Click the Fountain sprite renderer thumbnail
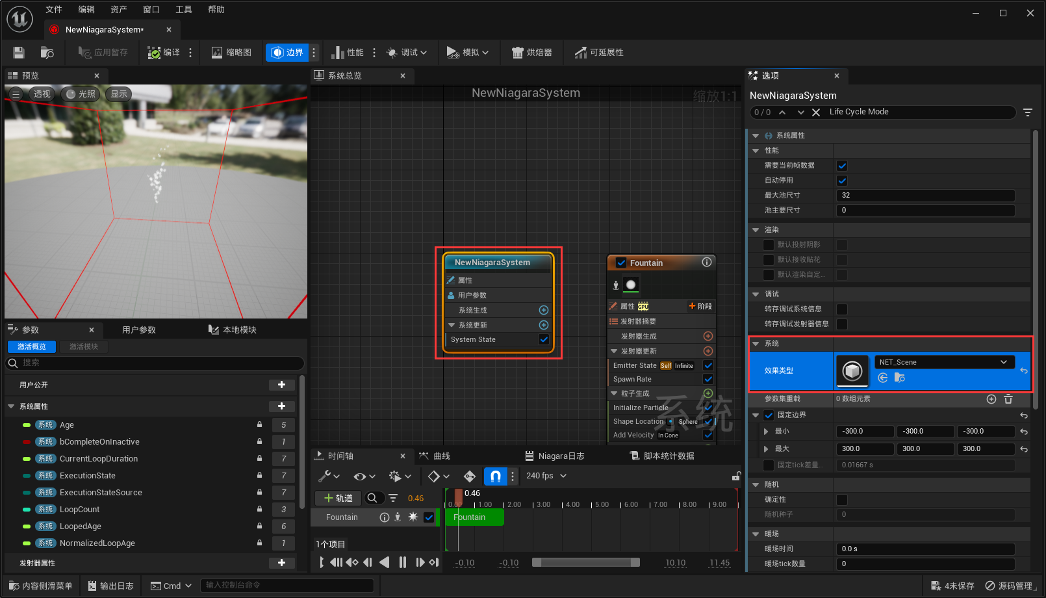The height and width of the screenshot is (598, 1046). point(631,285)
